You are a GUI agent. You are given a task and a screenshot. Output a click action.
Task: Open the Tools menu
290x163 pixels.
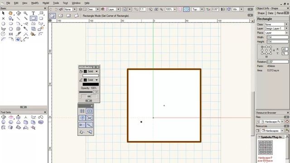(56, 3)
